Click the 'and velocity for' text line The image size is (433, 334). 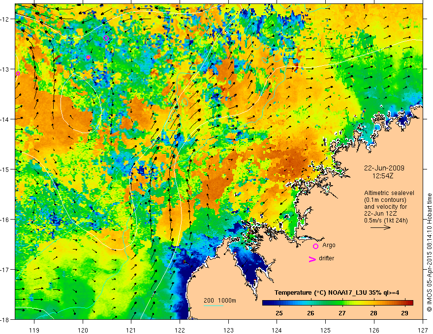point(385,207)
